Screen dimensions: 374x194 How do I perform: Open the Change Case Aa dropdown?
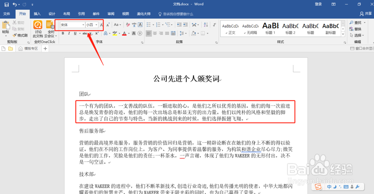click(x=117, y=25)
